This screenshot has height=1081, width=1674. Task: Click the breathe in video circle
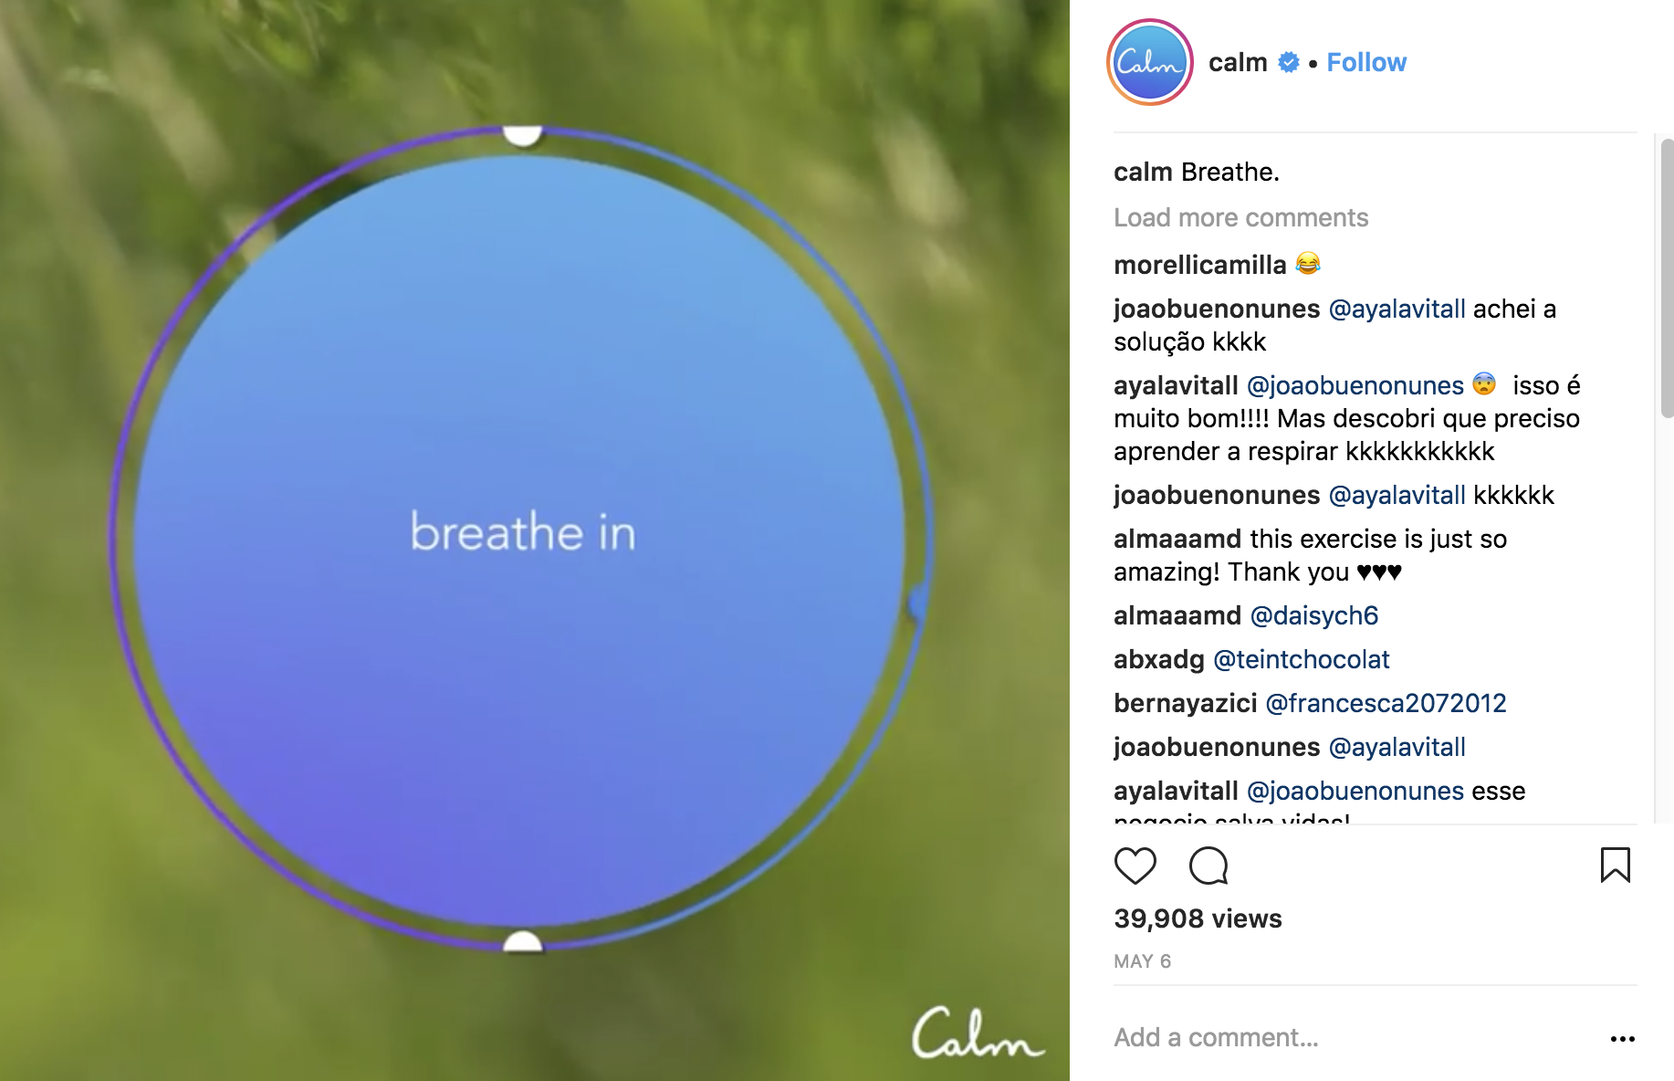pyautogui.click(x=521, y=539)
